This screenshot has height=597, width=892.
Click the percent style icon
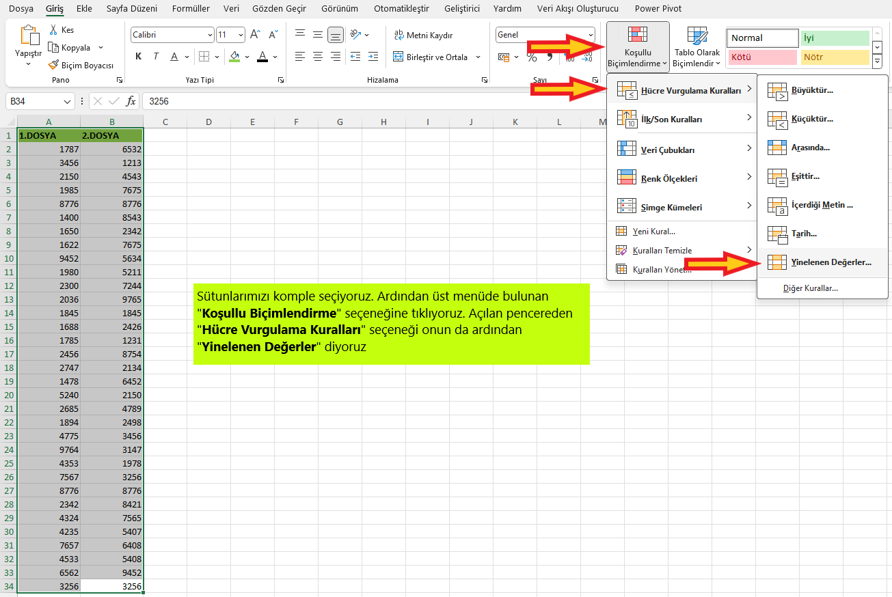(x=532, y=57)
